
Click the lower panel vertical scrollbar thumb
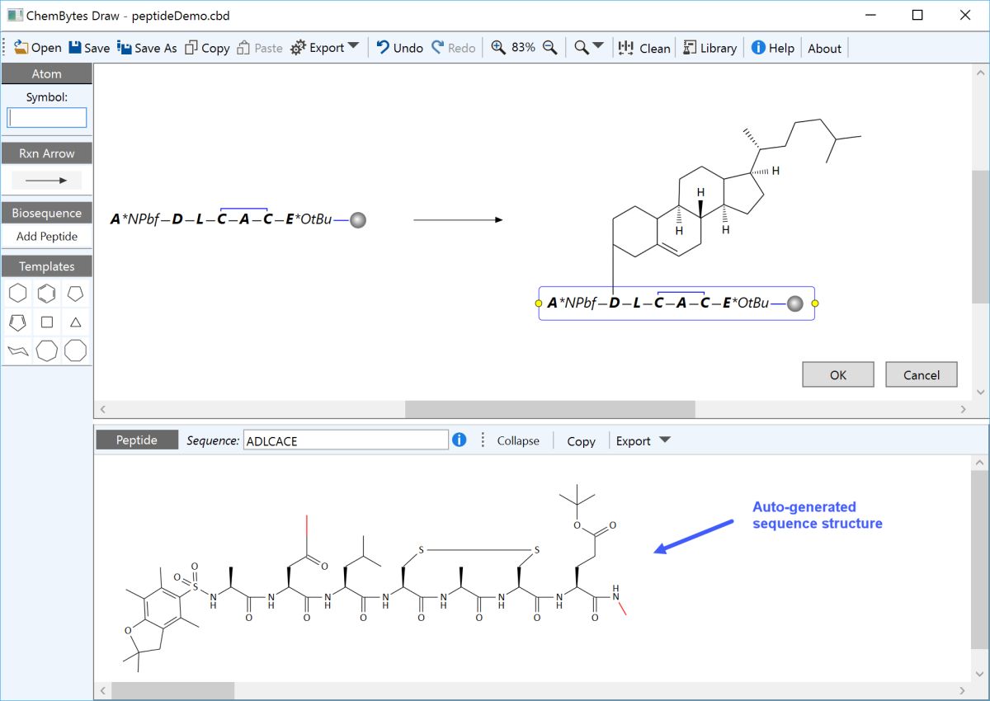(980, 560)
